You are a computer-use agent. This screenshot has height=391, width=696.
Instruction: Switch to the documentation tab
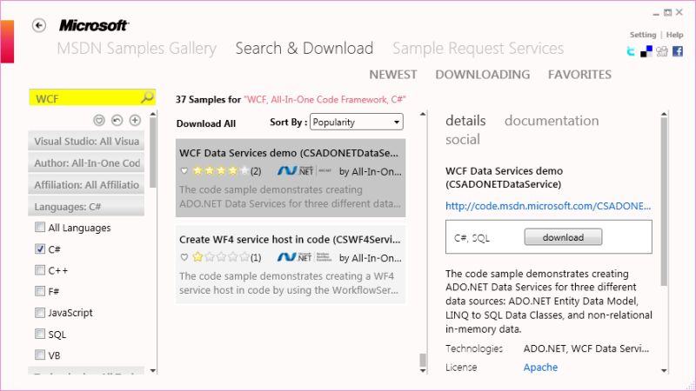click(x=552, y=121)
